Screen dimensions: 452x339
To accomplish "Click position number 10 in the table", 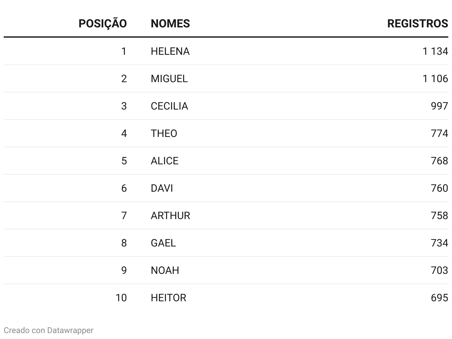I will (x=121, y=298).
